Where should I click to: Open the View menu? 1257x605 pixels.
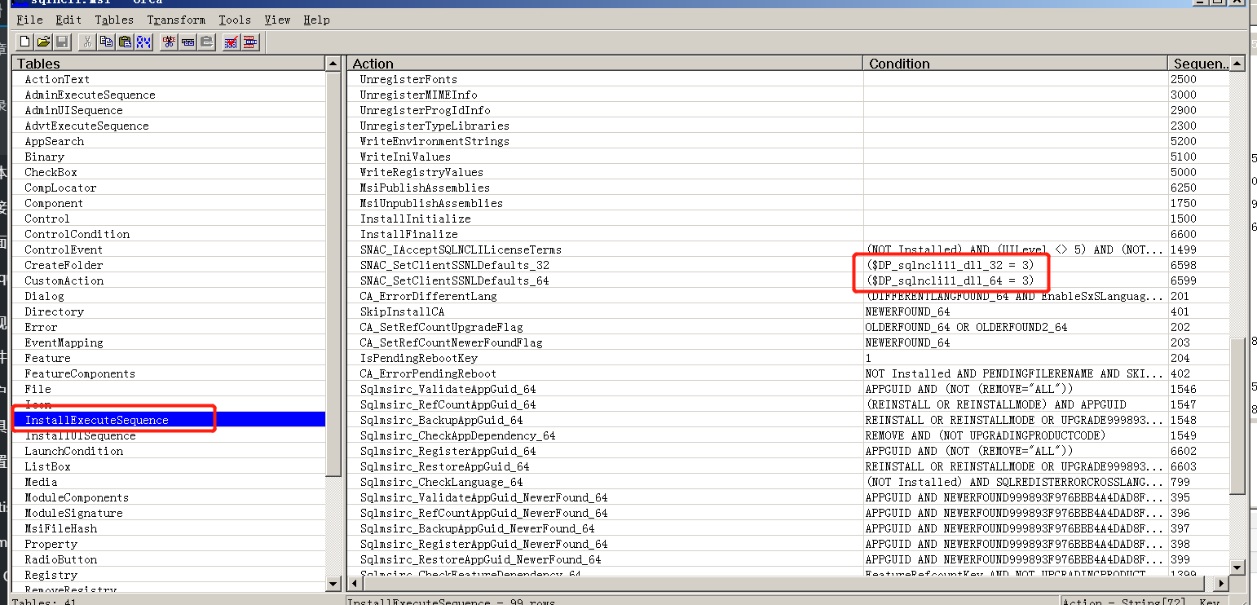277,20
